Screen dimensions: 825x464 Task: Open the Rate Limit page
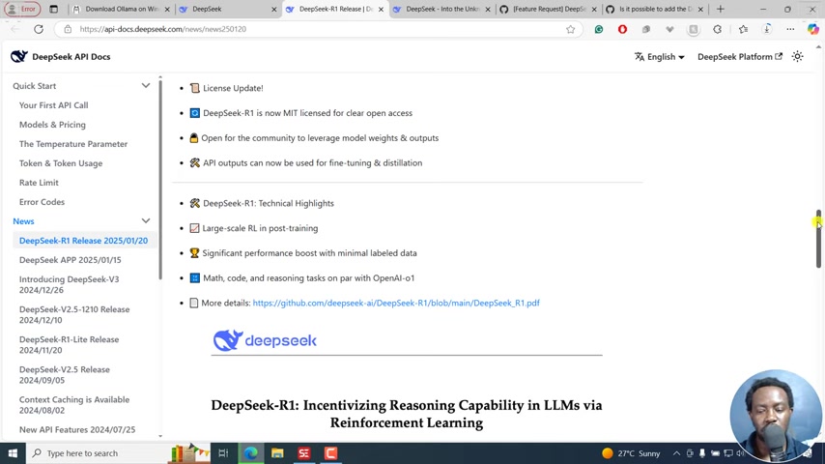click(39, 183)
